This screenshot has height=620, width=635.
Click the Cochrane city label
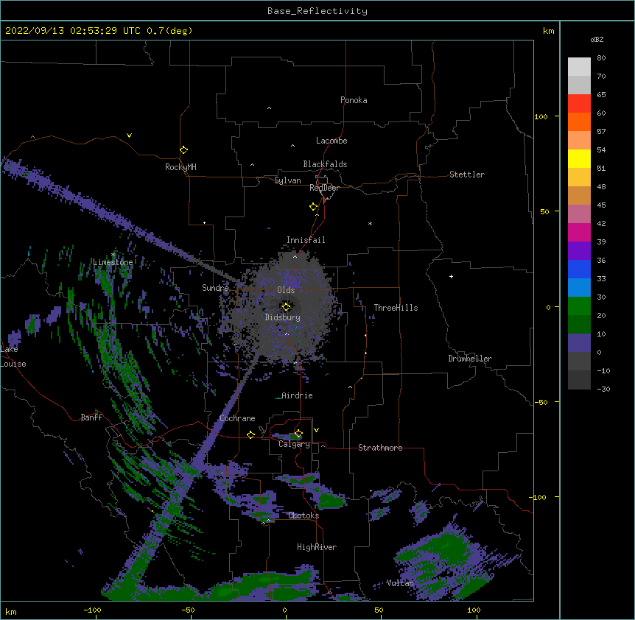click(x=237, y=418)
